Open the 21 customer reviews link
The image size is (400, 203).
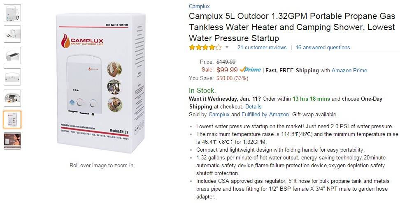pyautogui.click(x=262, y=48)
